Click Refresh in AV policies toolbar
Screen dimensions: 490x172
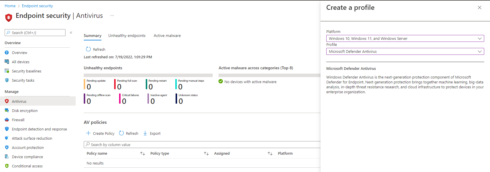[129, 133]
